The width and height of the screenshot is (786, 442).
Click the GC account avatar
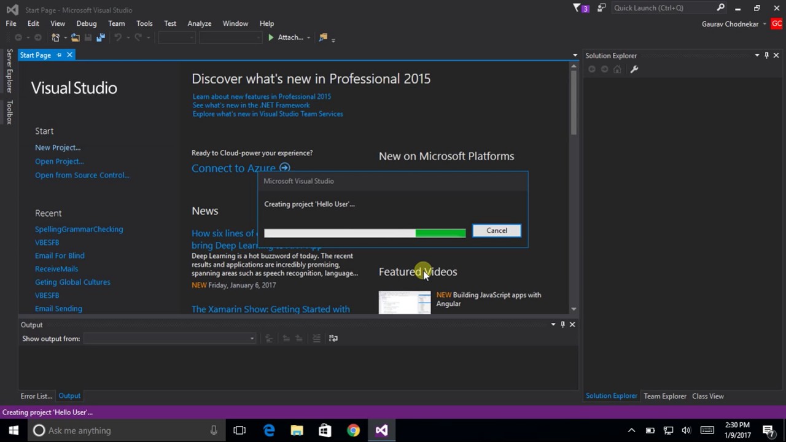point(777,24)
